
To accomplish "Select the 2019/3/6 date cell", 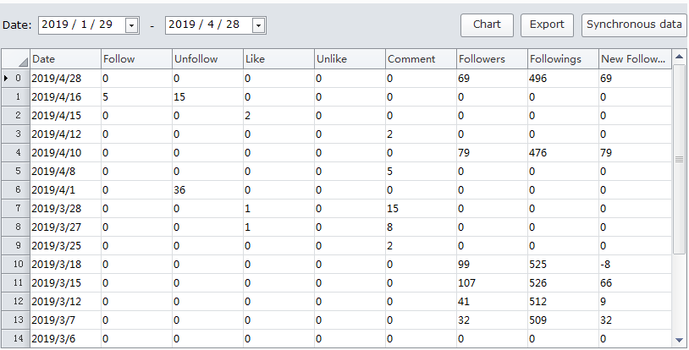I will tap(65, 338).
